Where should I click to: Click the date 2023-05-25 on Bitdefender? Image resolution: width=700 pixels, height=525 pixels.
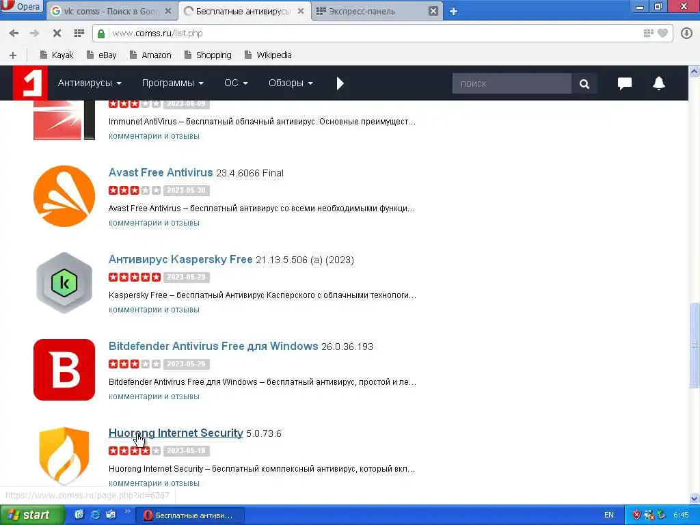point(186,364)
